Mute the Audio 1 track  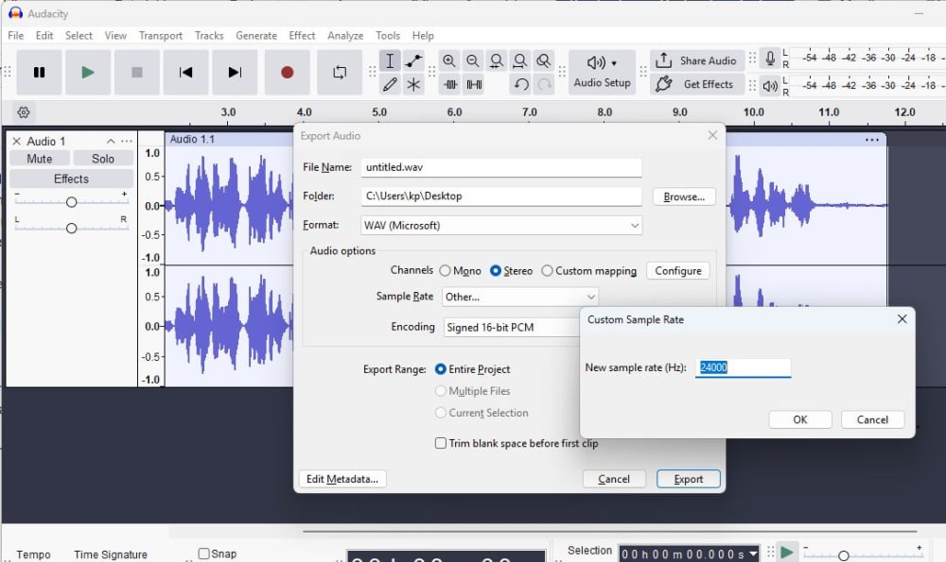(39, 159)
